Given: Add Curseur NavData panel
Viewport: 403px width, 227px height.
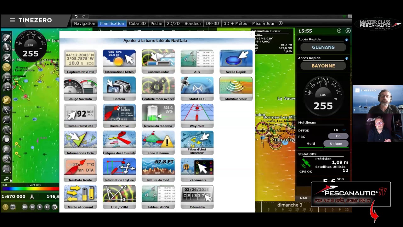Looking at the screenshot, I should tap(80, 116).
